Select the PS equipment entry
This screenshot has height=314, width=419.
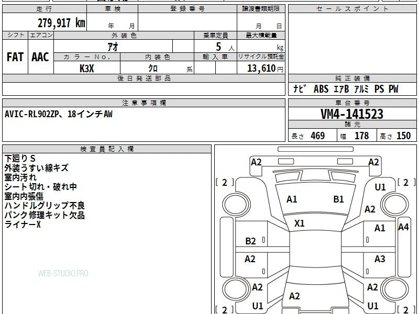click(x=379, y=88)
